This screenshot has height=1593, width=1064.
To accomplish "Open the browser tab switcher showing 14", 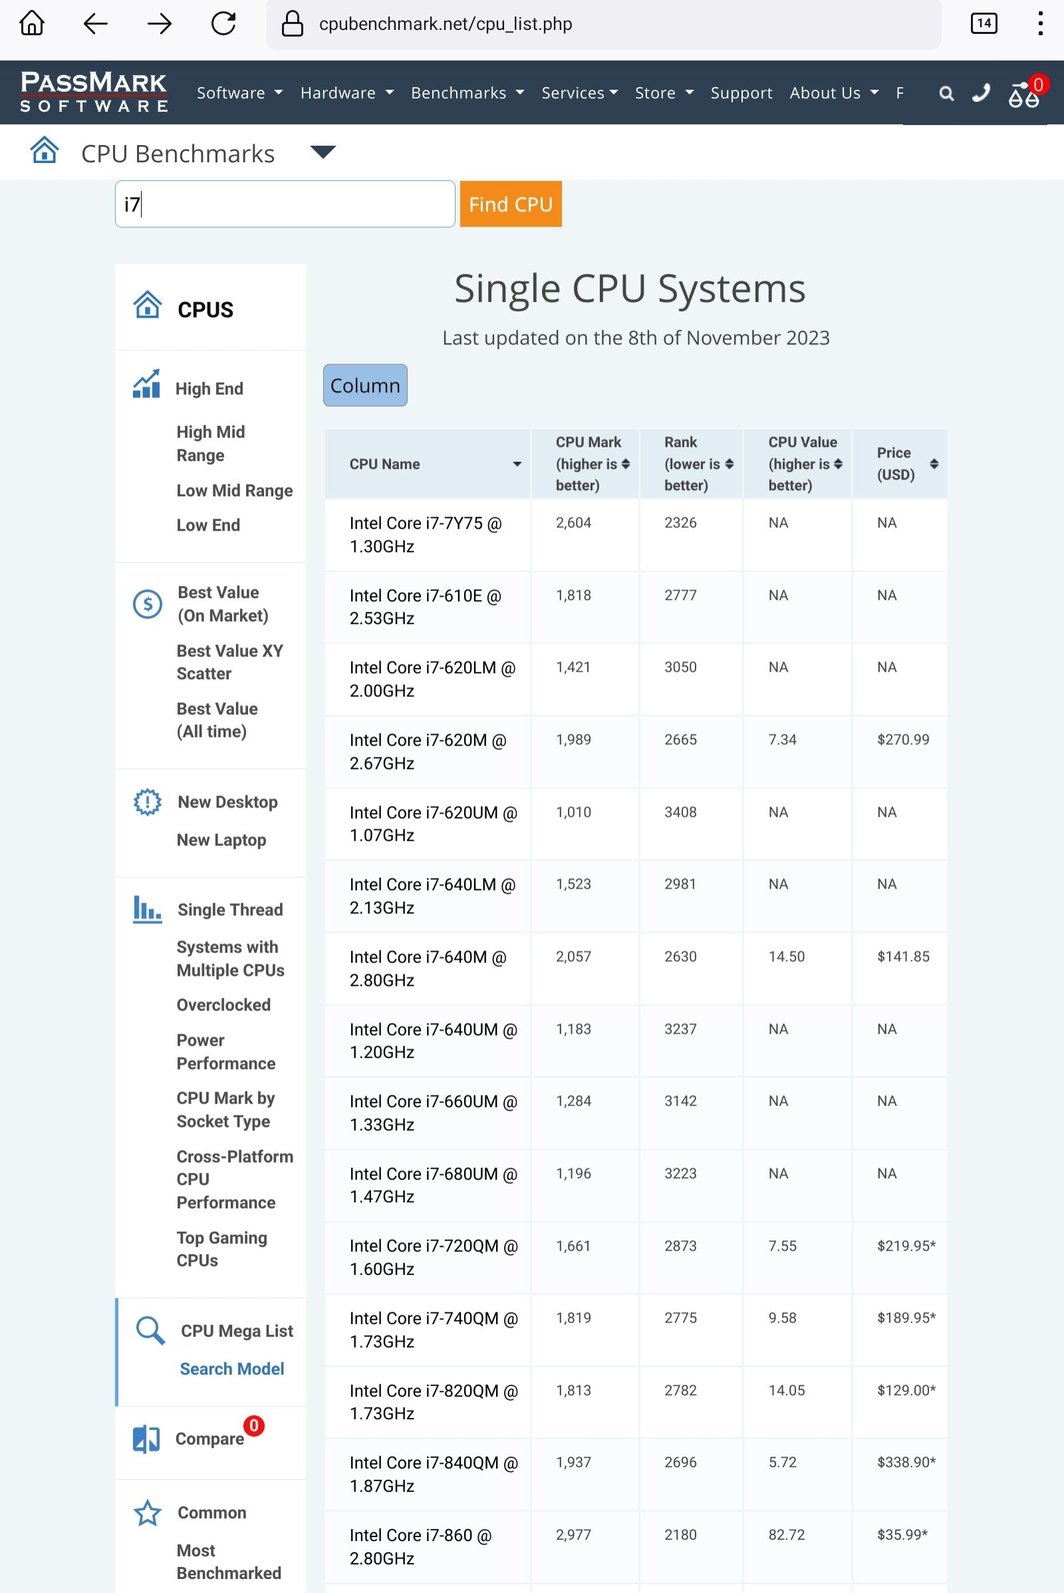I will tap(984, 24).
